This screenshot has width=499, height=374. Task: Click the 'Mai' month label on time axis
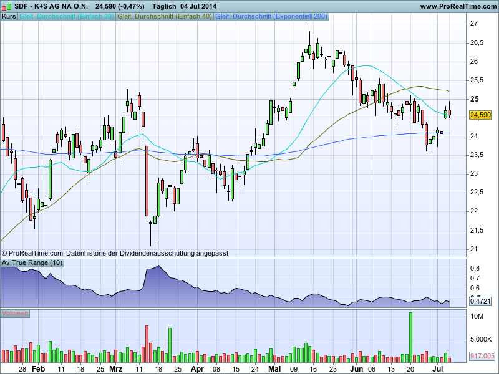click(274, 369)
